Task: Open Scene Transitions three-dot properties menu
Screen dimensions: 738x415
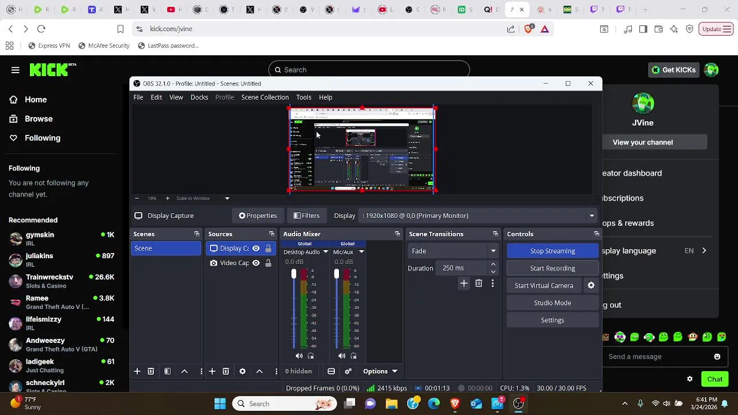Action: [492, 283]
